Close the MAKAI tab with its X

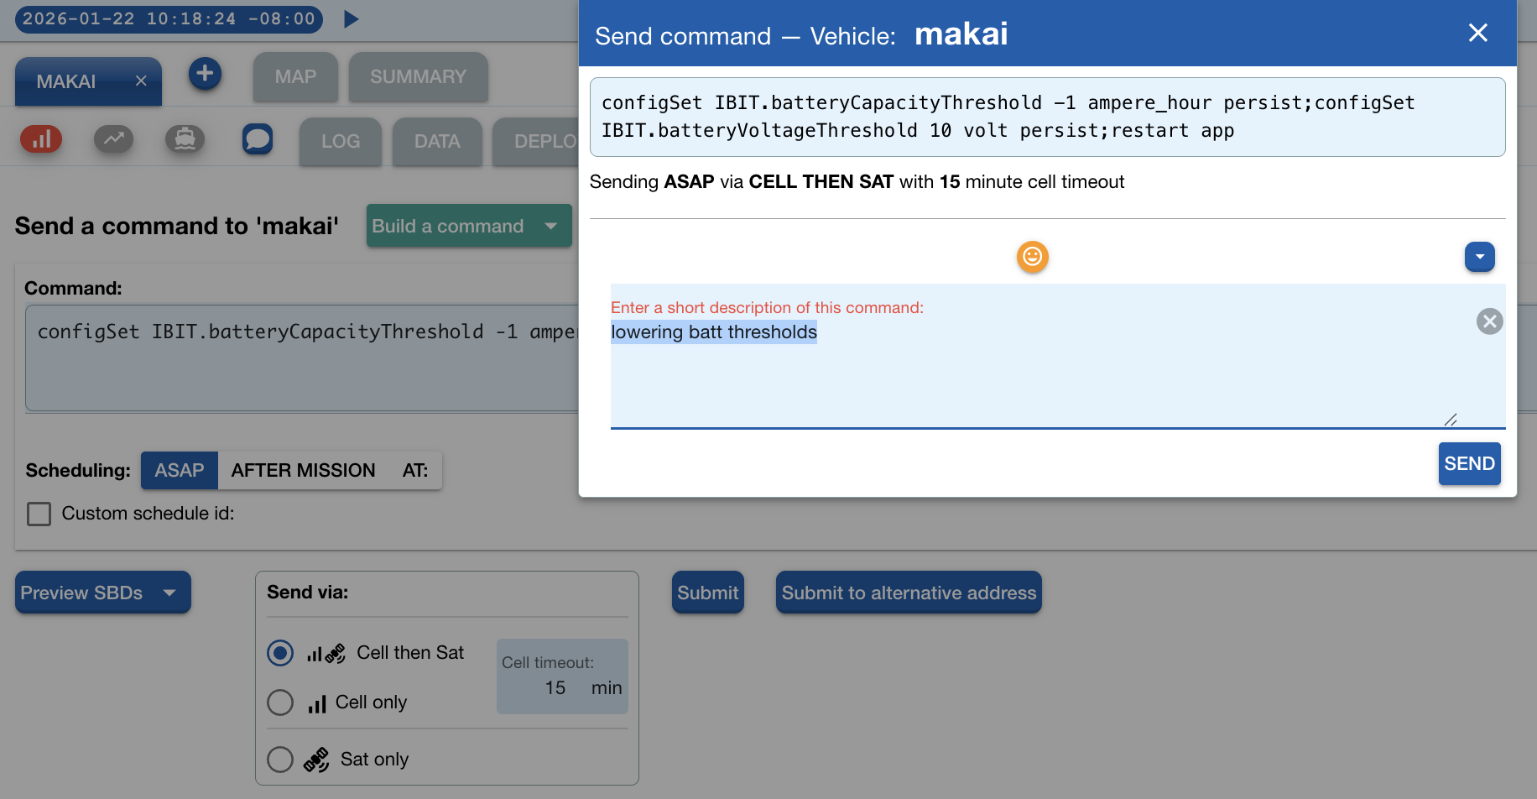click(141, 81)
